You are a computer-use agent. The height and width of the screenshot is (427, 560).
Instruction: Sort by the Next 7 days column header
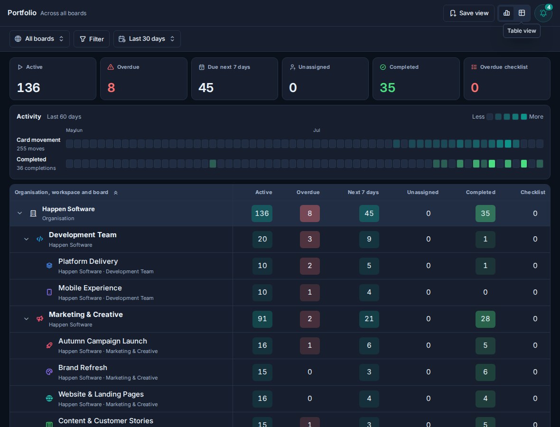point(363,192)
